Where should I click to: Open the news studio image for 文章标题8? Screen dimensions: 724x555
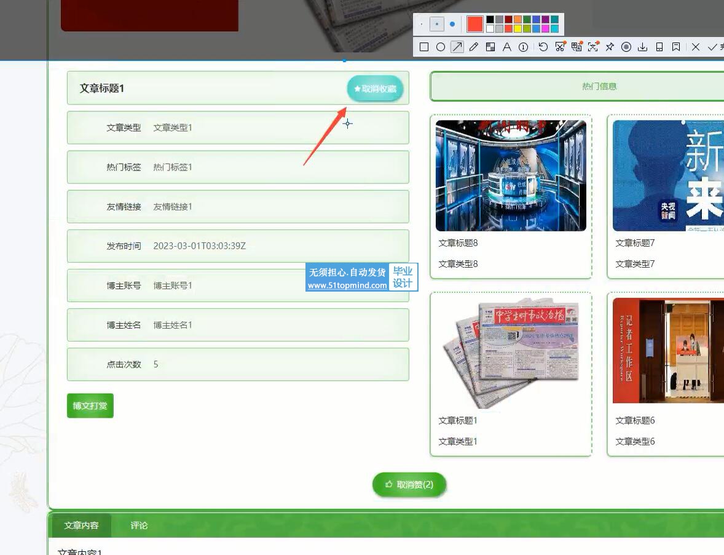pyautogui.click(x=511, y=175)
